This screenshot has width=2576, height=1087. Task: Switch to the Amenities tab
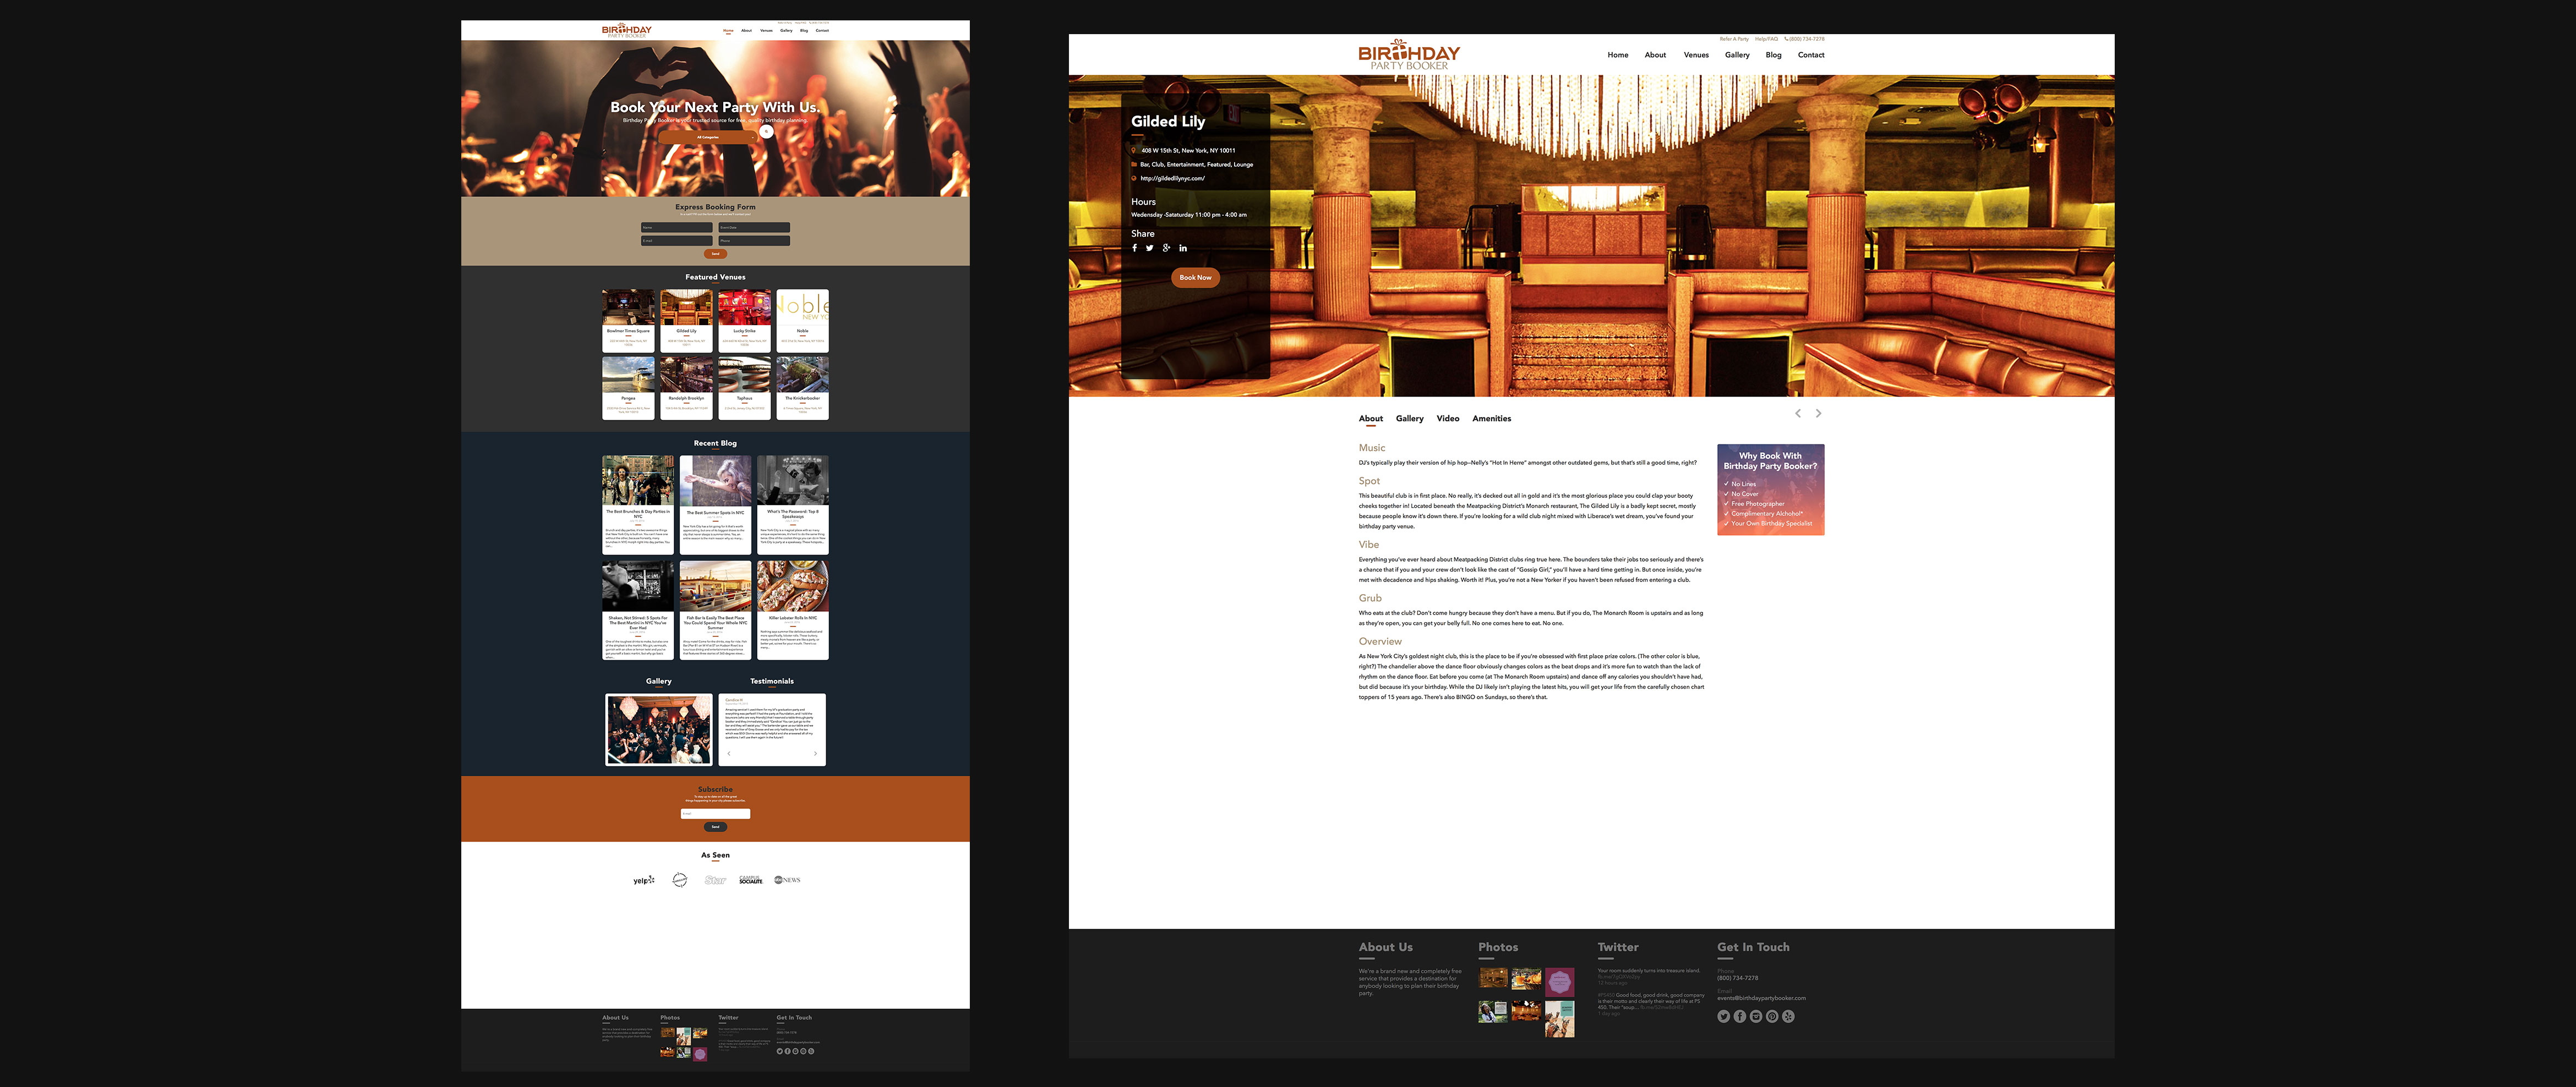1491,419
